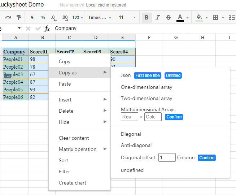Click the cell containing 93
This screenshot has height=195, width=236.
pos(39,90)
